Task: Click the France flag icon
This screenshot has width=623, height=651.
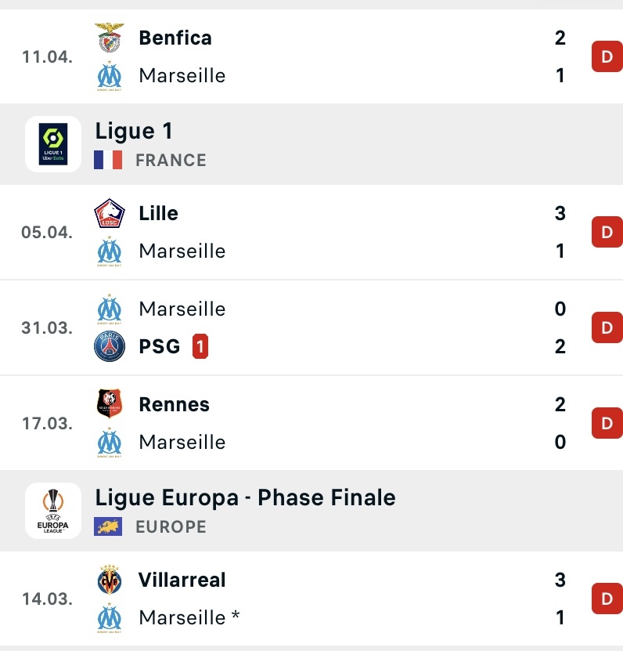Action: coord(108,160)
